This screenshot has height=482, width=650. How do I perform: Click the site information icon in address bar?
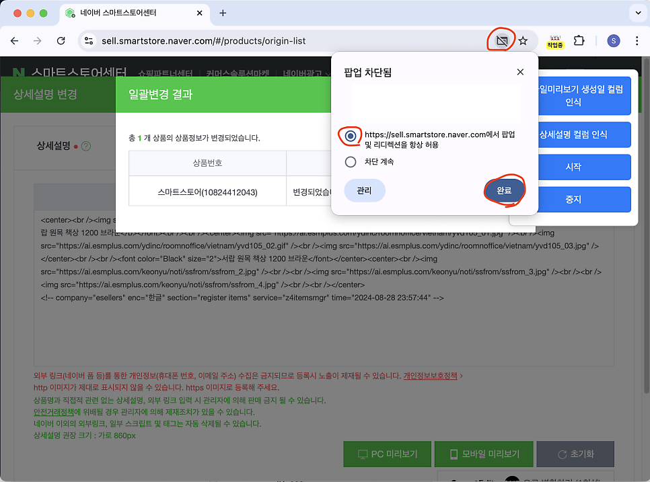(x=88, y=41)
